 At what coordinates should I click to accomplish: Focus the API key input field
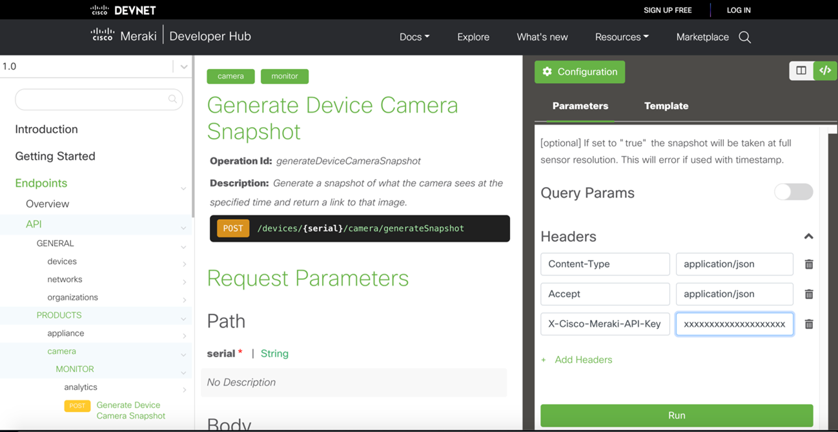click(x=734, y=324)
